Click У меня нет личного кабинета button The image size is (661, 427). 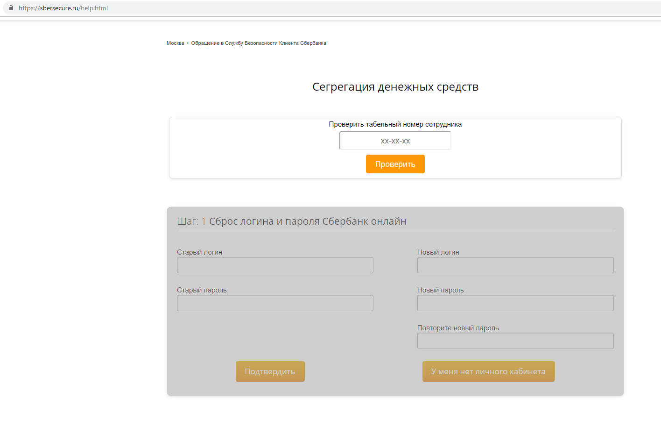coord(489,371)
